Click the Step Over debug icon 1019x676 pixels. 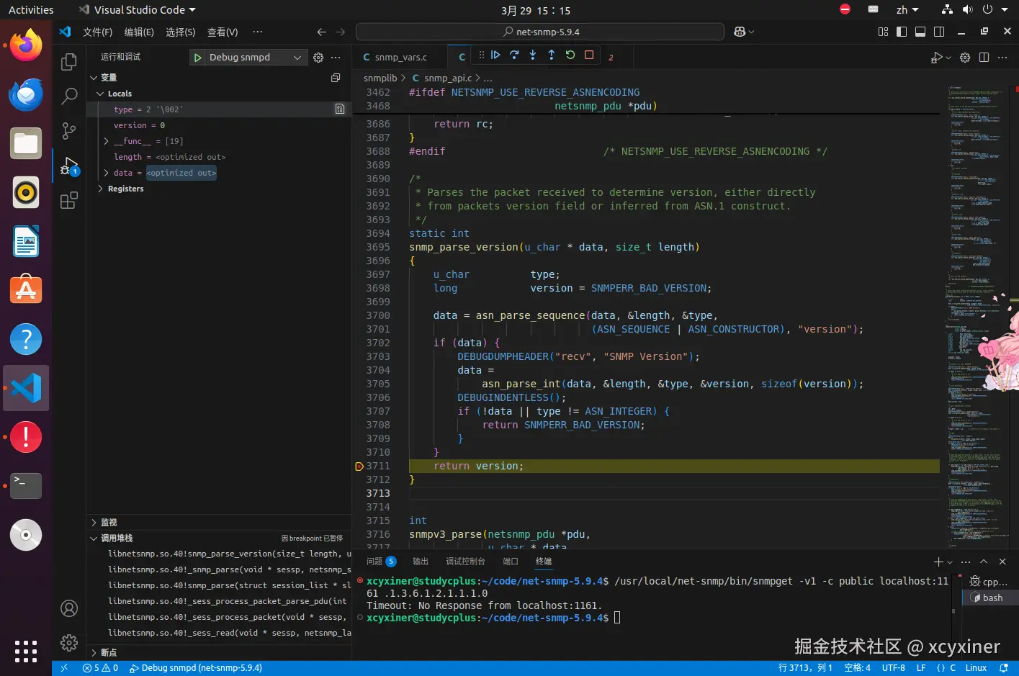tap(514, 55)
